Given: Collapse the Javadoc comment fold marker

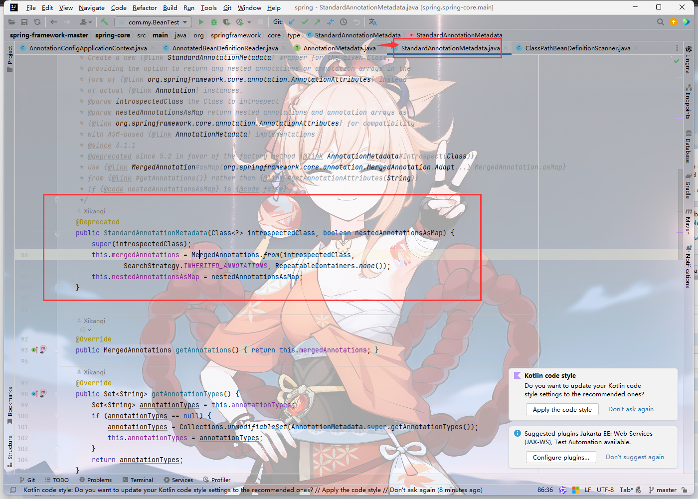Looking at the screenshot, I should point(57,200).
